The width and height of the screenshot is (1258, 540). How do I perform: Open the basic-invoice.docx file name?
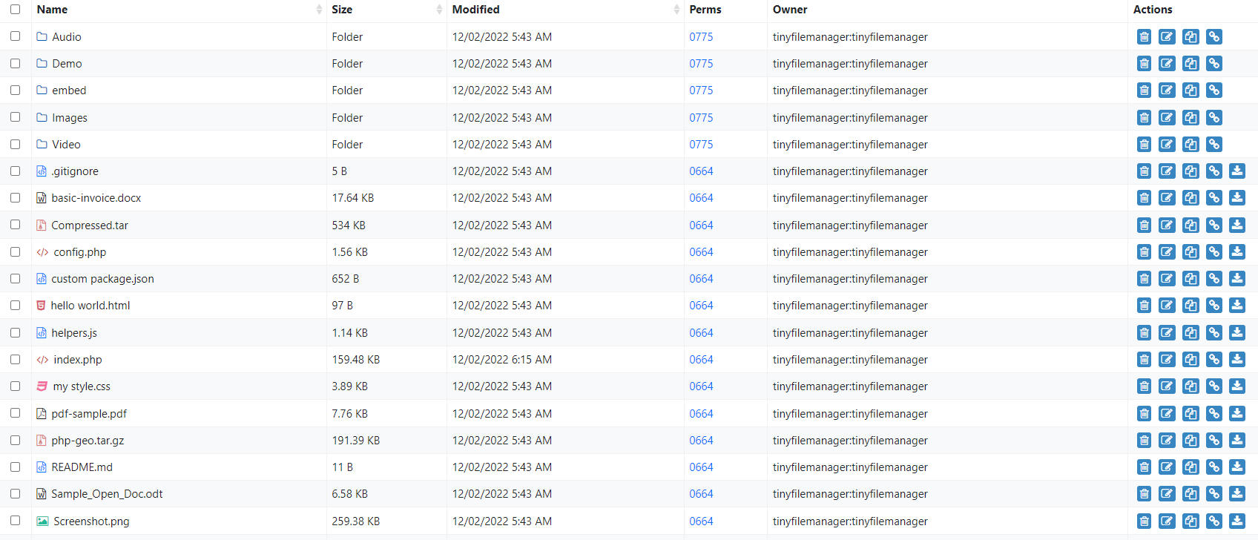pos(96,198)
